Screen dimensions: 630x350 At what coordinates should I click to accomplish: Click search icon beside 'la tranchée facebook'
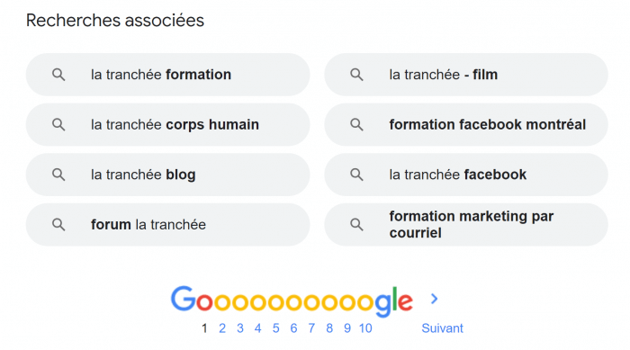tap(356, 175)
